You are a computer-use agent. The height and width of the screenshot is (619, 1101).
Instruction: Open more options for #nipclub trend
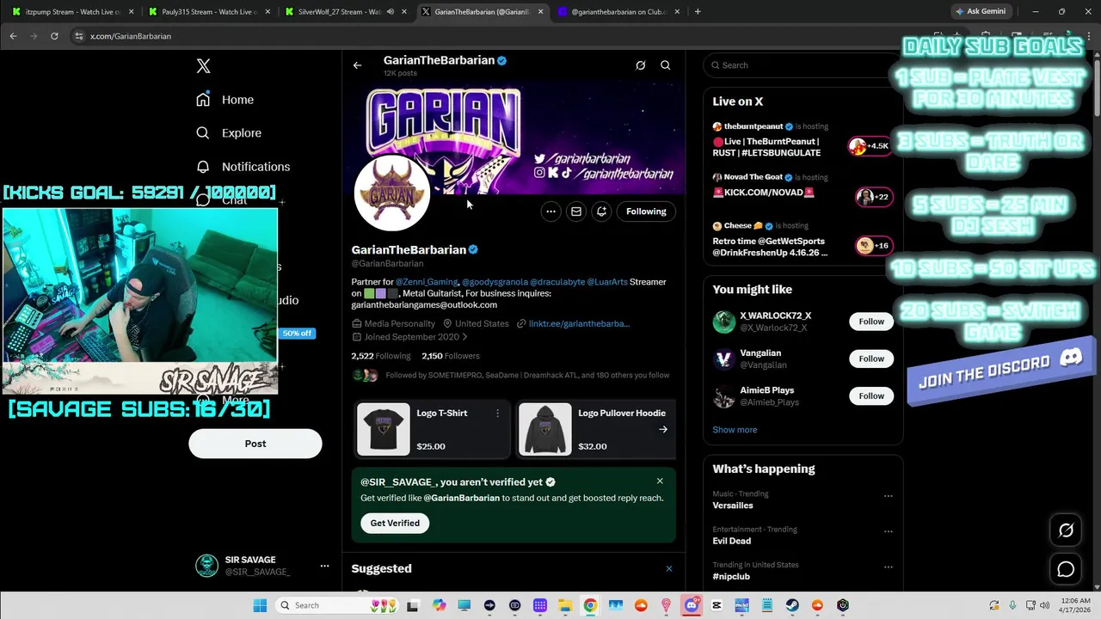pyautogui.click(x=889, y=567)
